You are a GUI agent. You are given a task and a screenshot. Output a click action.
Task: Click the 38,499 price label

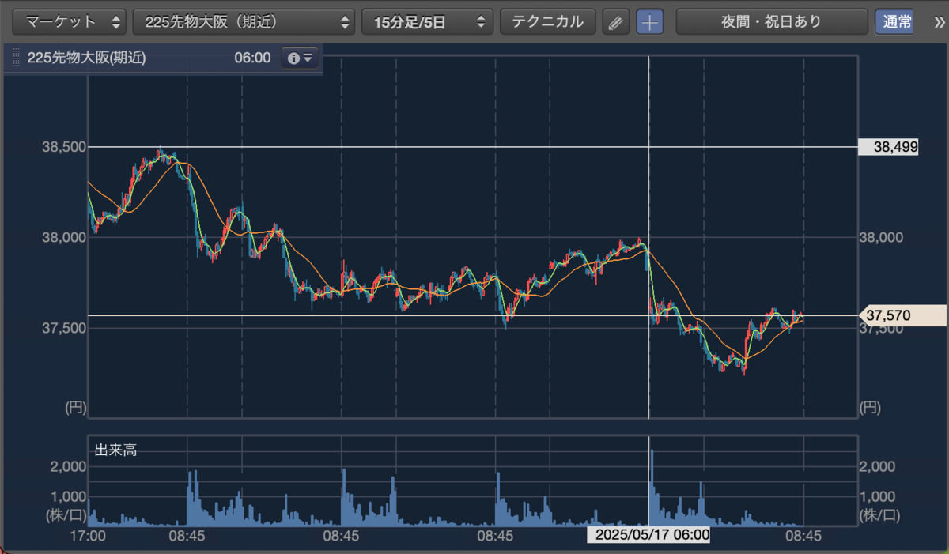(888, 146)
